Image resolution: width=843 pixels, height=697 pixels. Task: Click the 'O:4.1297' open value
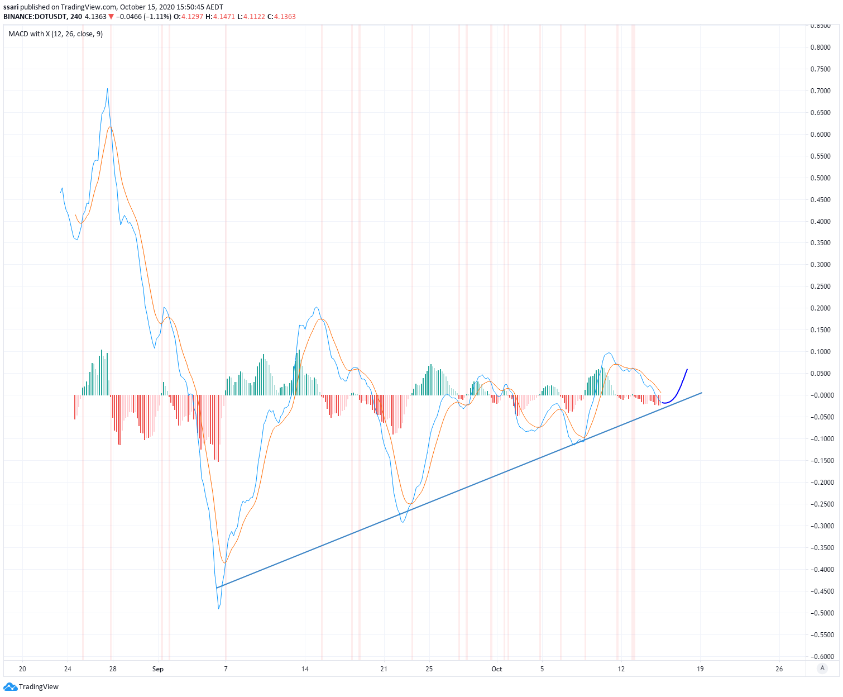pyautogui.click(x=188, y=17)
